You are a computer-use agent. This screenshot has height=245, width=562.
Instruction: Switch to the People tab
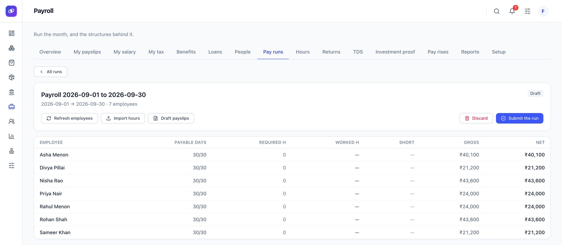pos(243,52)
